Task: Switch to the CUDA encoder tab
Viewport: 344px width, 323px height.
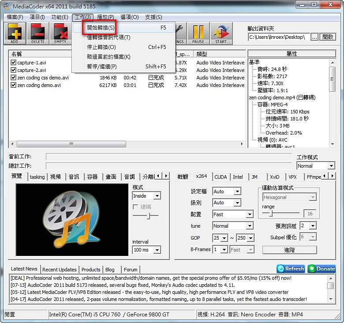Action: [221, 177]
